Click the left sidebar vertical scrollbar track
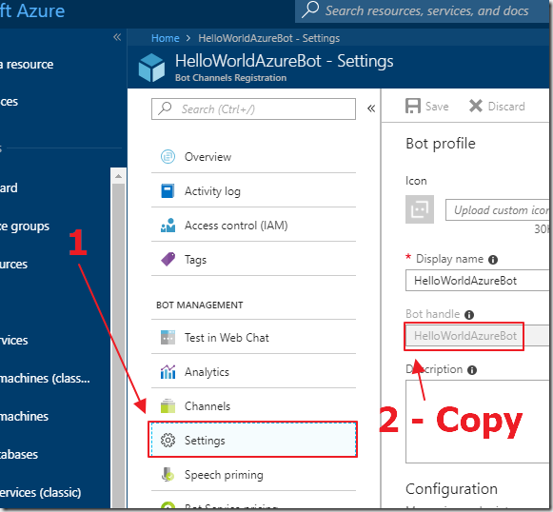Viewport: 553px width, 512px height. pyautogui.click(x=118, y=345)
